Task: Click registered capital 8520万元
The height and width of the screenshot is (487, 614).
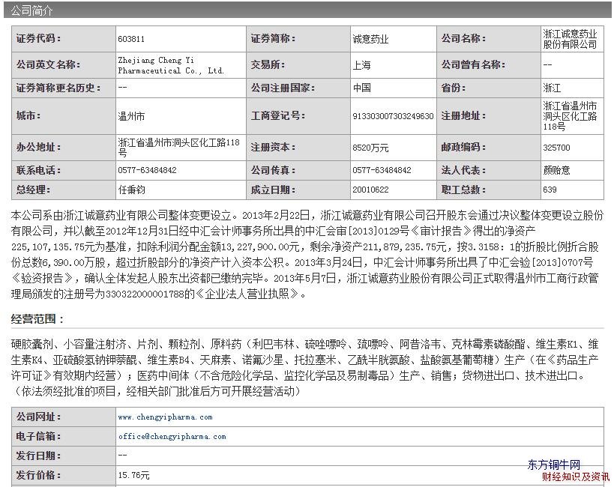Action: 370,148
